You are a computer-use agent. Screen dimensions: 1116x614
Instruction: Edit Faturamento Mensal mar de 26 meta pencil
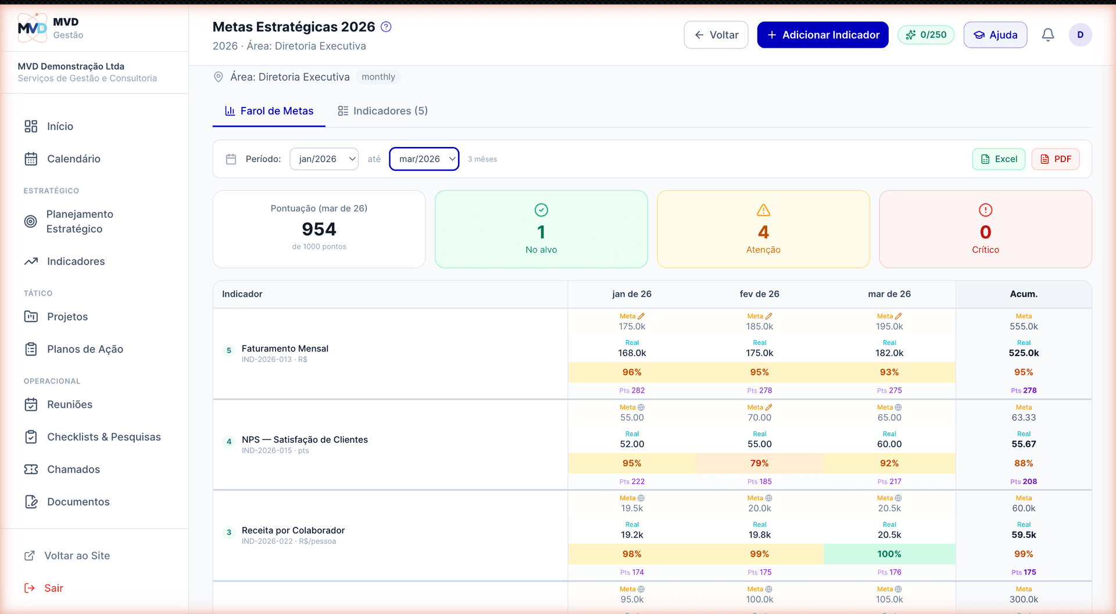pyautogui.click(x=899, y=317)
